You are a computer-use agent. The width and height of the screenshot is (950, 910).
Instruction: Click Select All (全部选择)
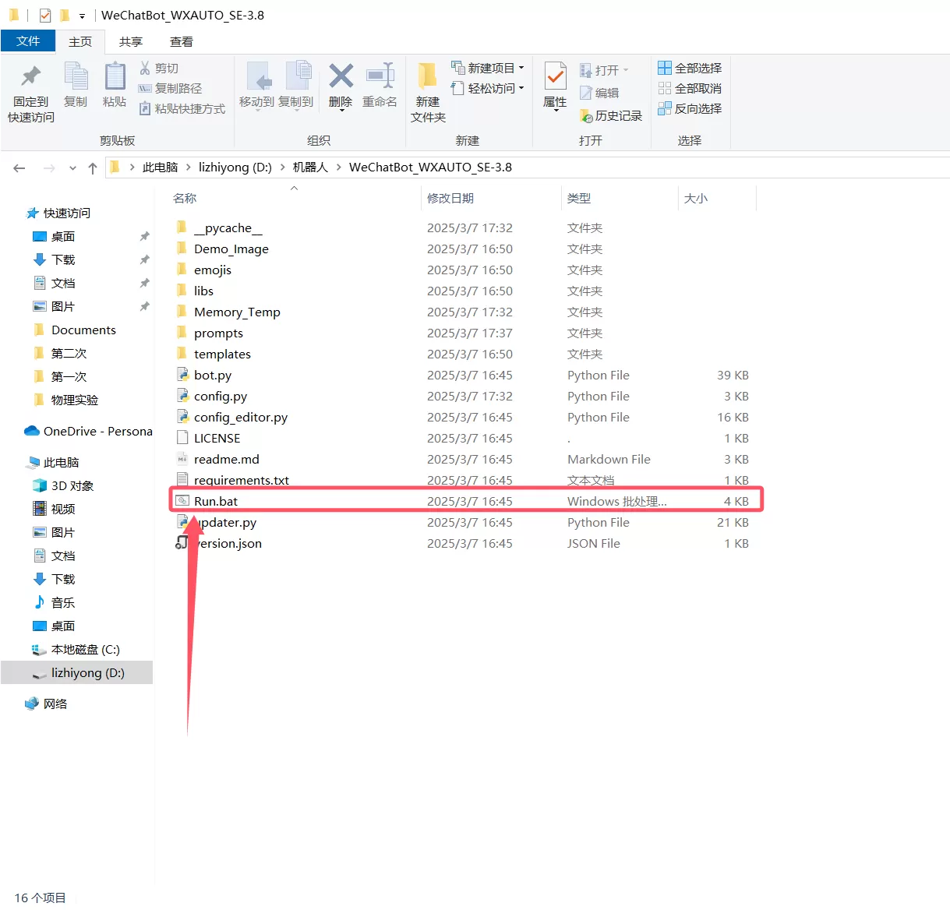point(690,68)
